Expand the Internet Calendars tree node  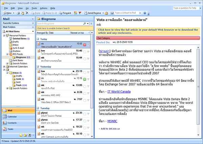coord(4,67)
